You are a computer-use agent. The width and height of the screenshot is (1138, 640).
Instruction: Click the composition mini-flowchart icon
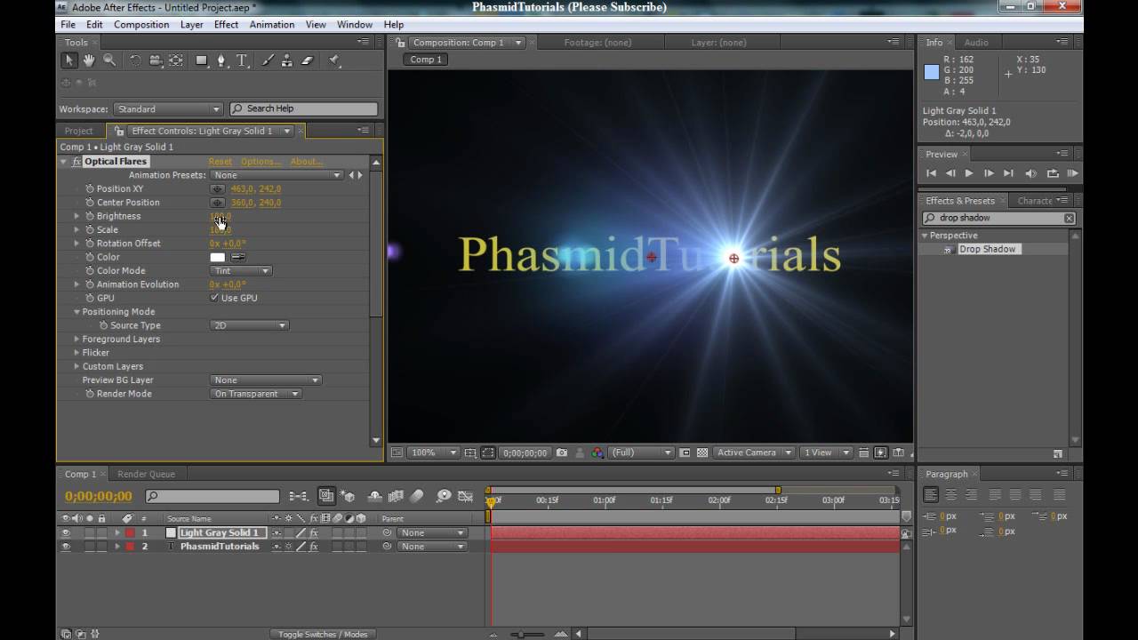click(x=300, y=496)
